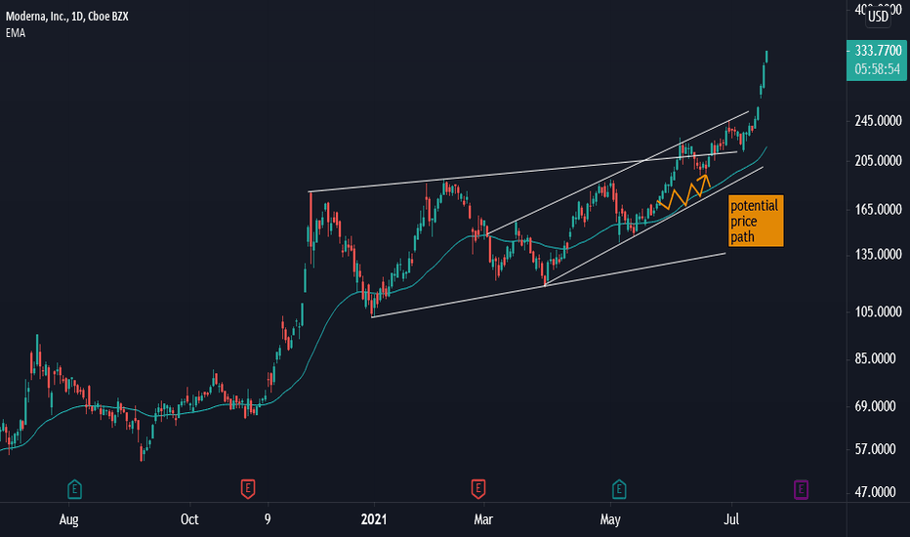Screen dimensions: 910x537
Task: Click the purple upcoming earnings E marker
Action: (x=801, y=489)
